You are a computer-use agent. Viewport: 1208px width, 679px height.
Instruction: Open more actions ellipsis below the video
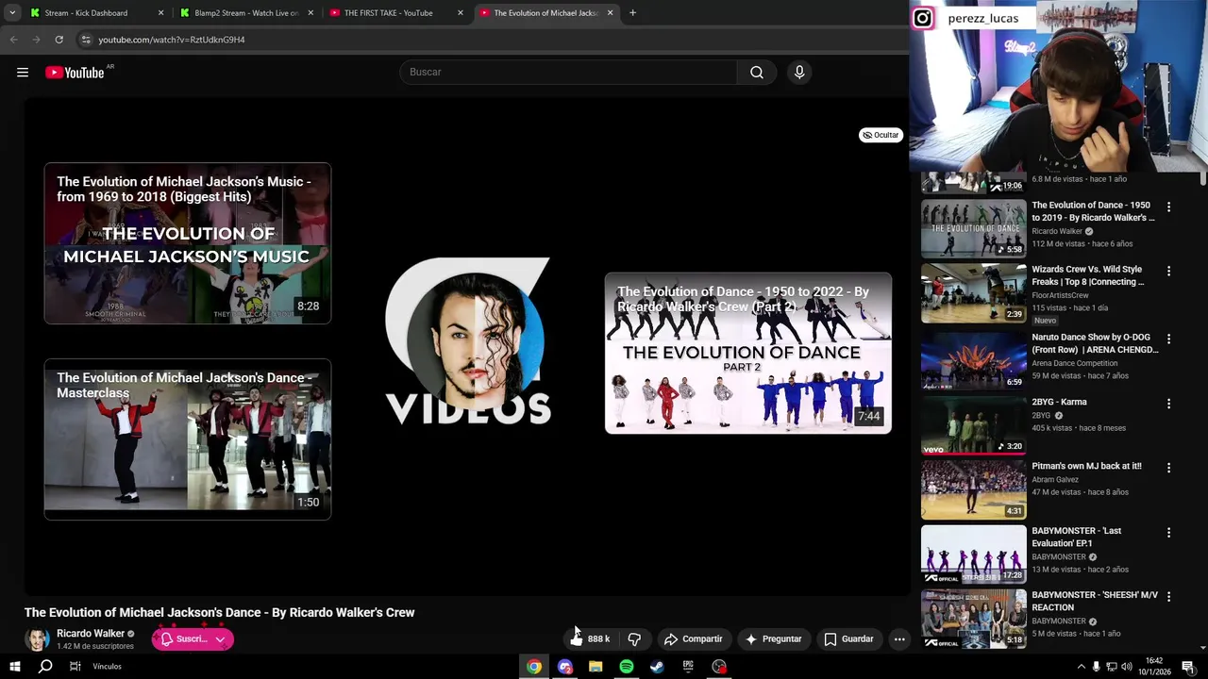(899, 638)
